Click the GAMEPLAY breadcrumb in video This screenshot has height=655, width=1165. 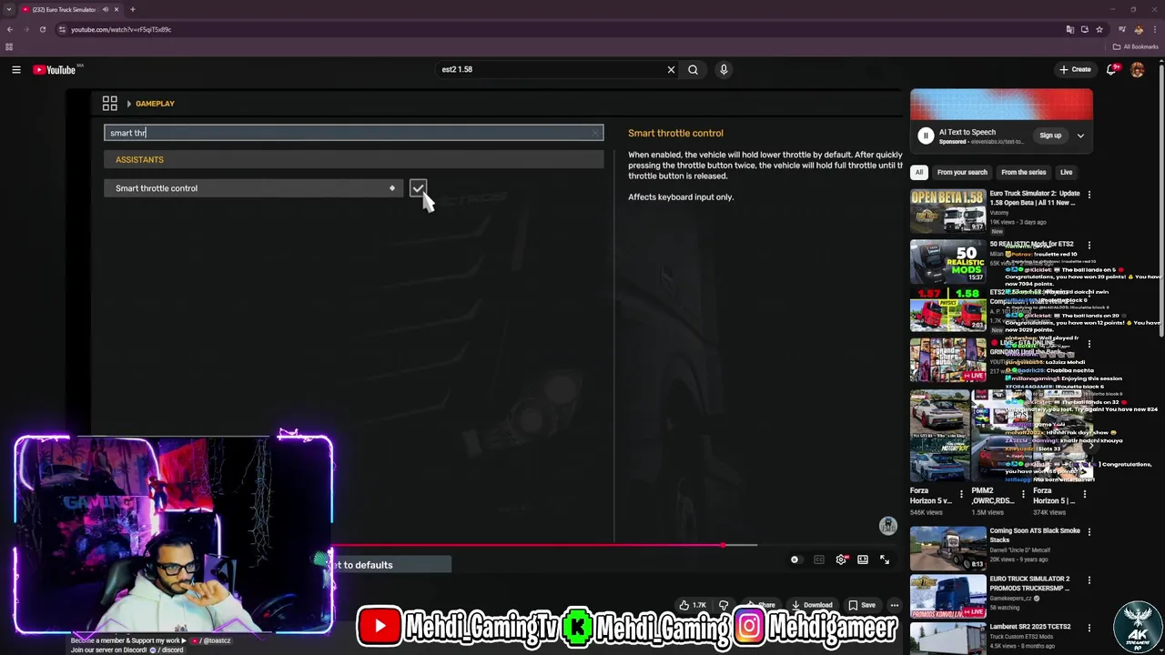[155, 104]
